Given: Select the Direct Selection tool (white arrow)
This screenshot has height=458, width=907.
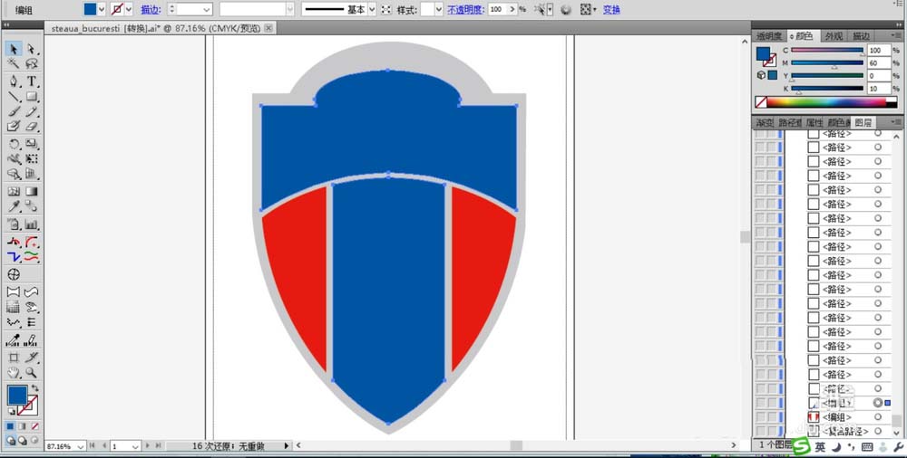Looking at the screenshot, I should [32, 49].
